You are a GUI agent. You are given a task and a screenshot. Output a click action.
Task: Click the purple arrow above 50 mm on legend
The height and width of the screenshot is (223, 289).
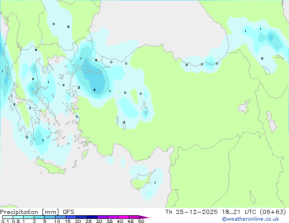click(144, 217)
